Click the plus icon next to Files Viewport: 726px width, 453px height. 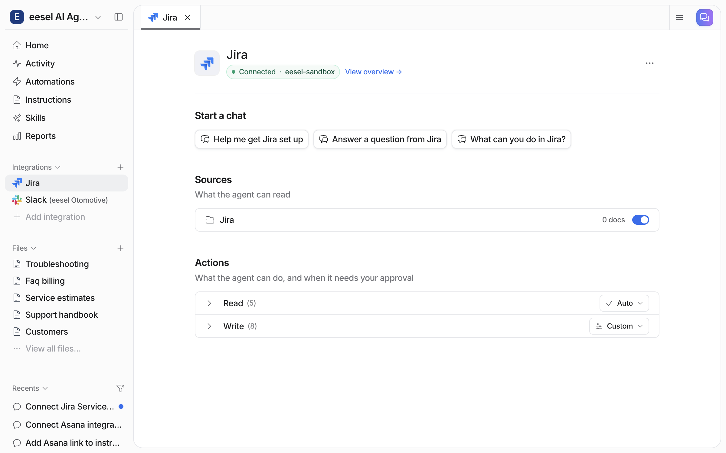click(x=120, y=248)
